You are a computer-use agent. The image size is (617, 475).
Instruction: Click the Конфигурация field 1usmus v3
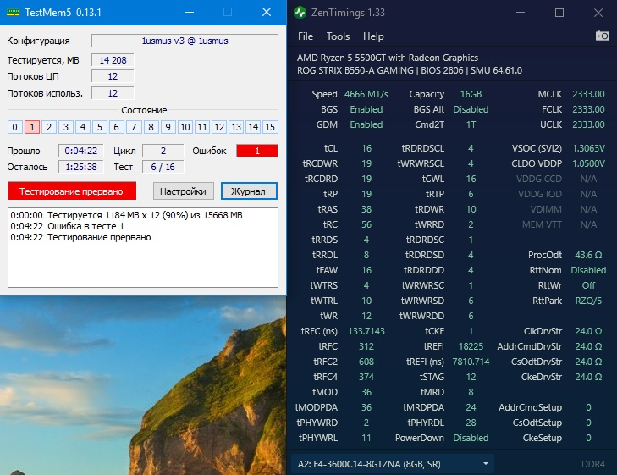pos(185,41)
